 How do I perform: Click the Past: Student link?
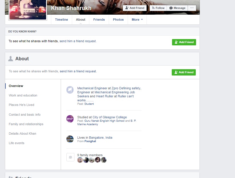point(89,104)
